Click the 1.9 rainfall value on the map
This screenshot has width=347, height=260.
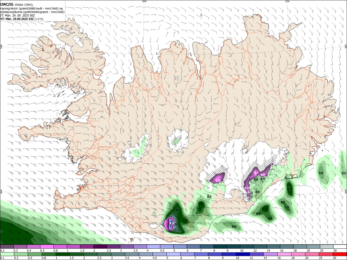pos(176,210)
